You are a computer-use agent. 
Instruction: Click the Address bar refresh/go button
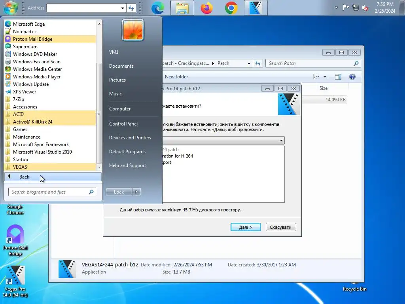(x=131, y=8)
